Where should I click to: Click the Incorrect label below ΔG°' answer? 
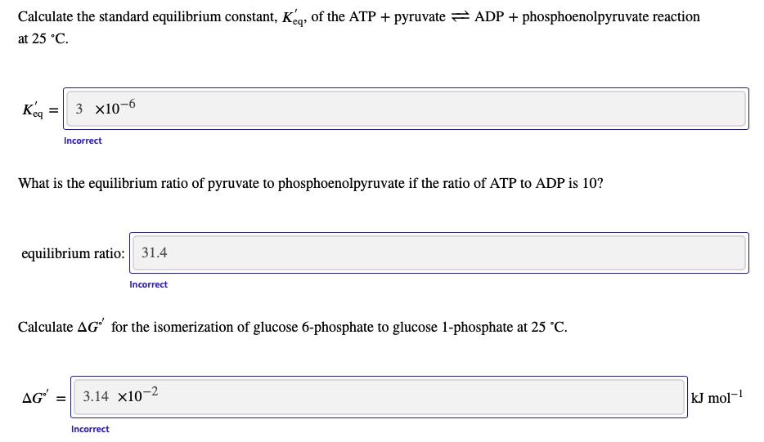(x=90, y=430)
